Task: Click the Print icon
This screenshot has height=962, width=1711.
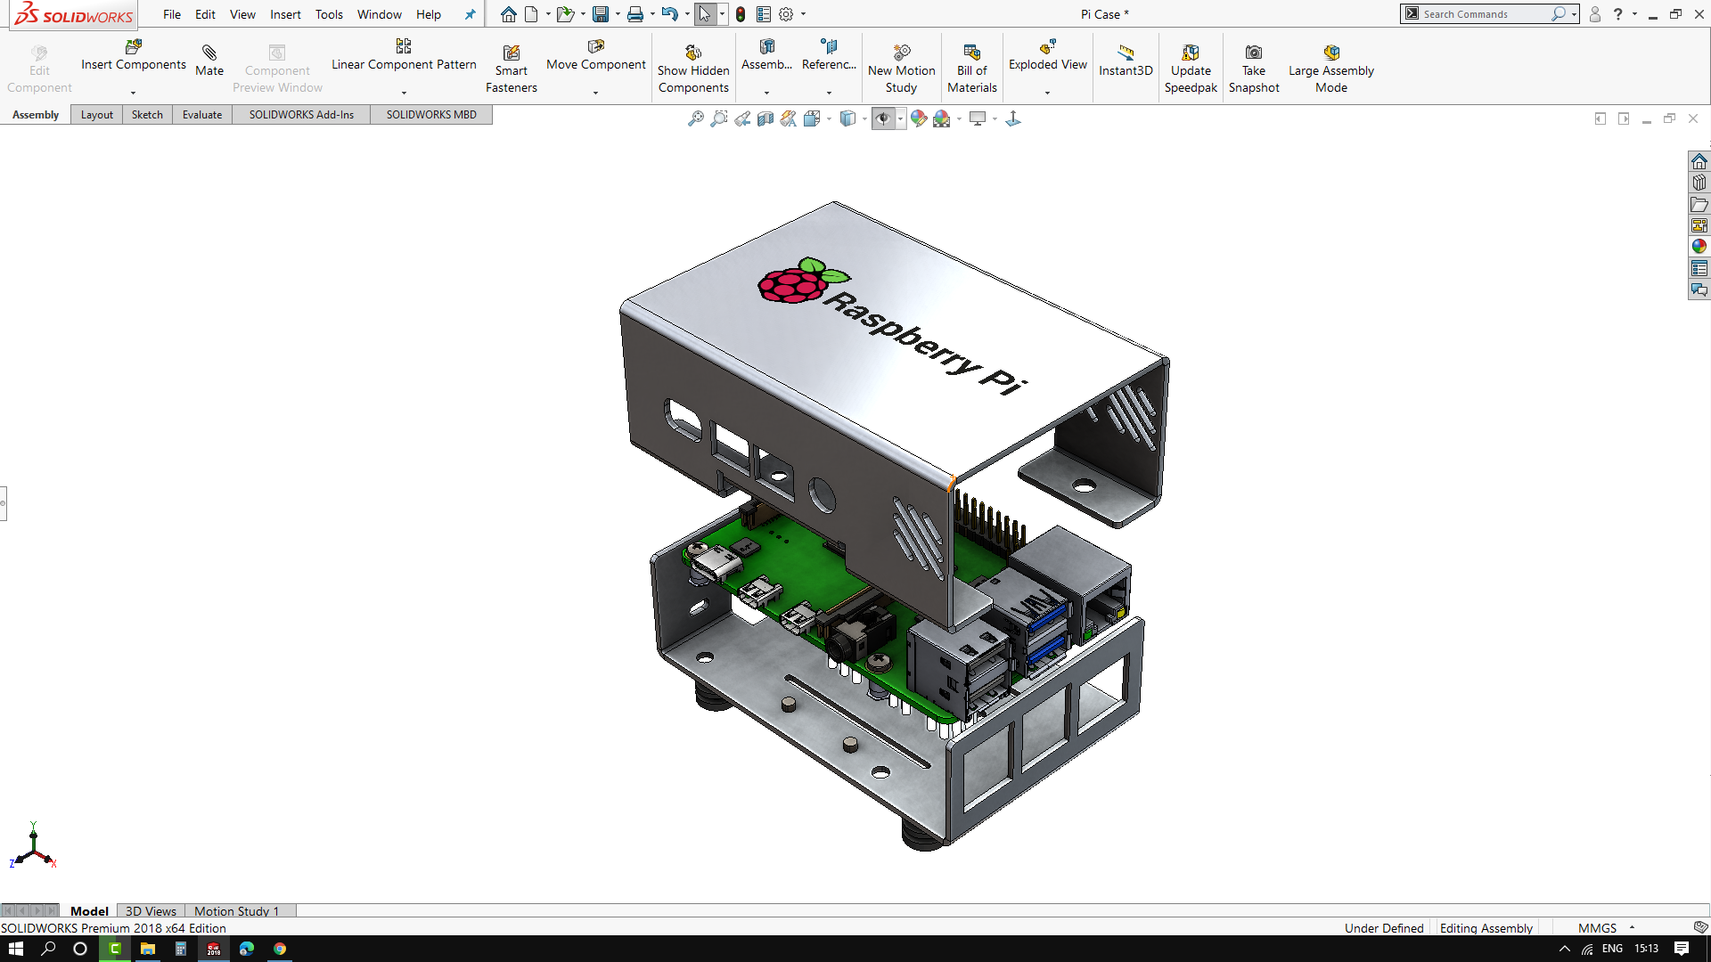Action: point(635,14)
